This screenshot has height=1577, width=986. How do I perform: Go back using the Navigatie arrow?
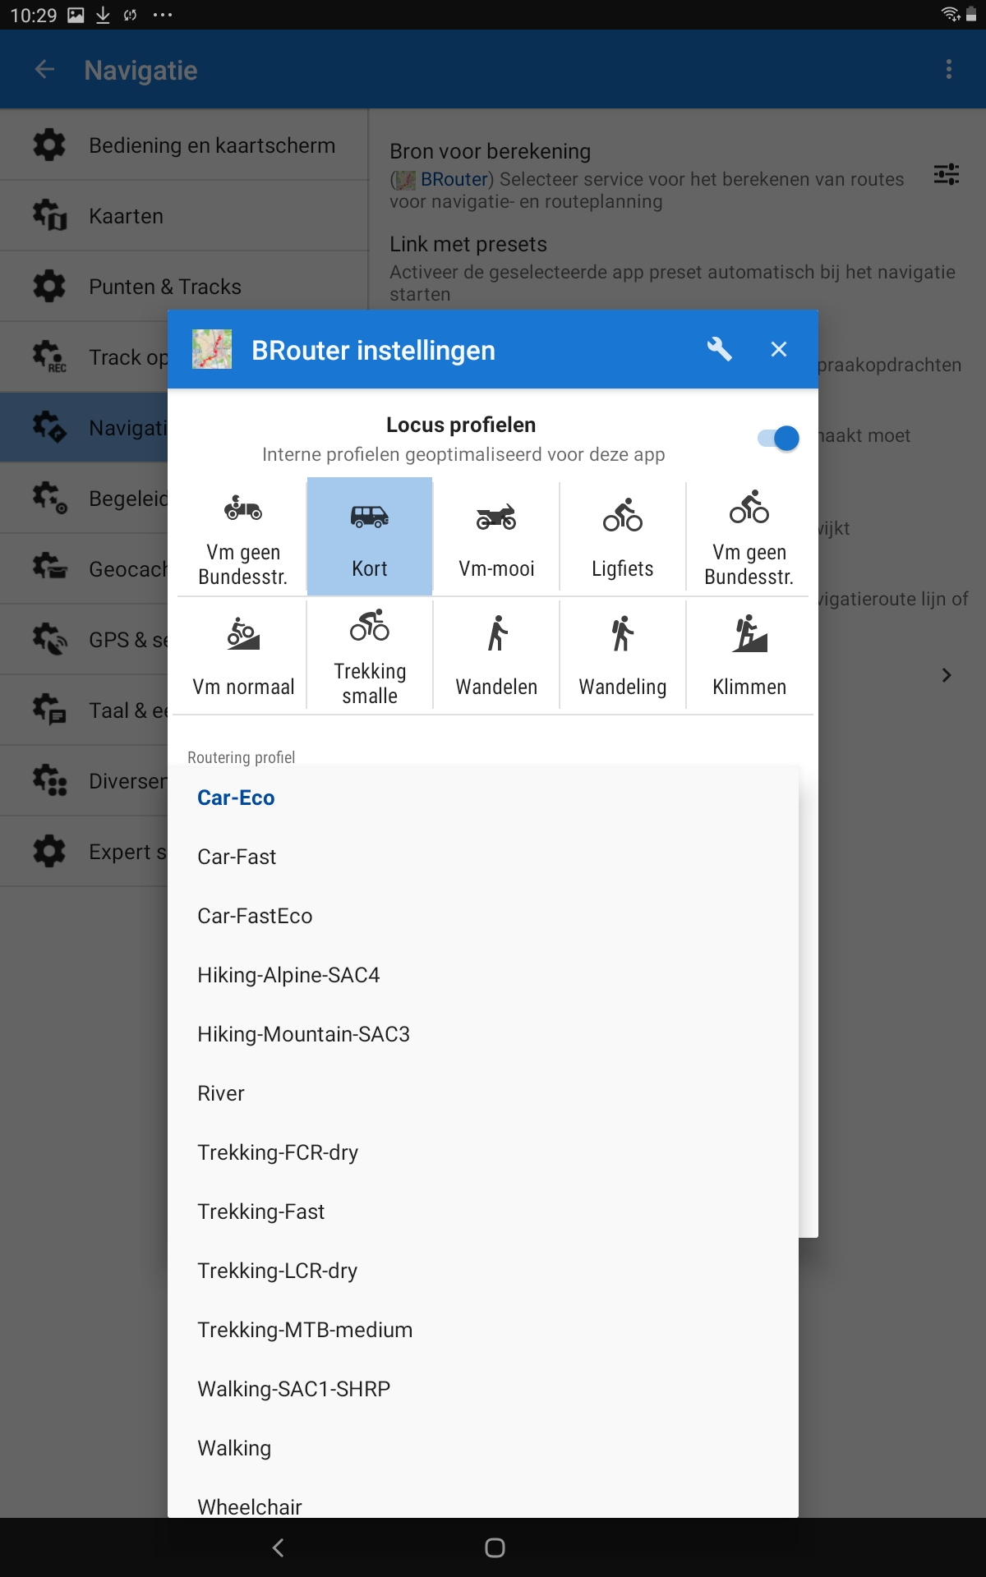coord(45,70)
